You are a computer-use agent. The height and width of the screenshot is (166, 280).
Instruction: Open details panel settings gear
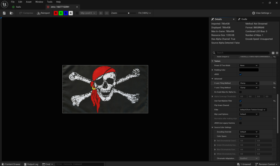tap(277, 53)
